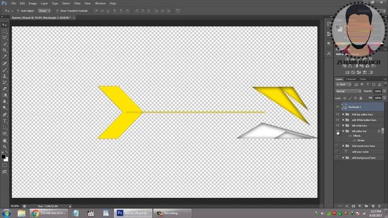Select the Lasso tool
Viewport: 388px width, 218px height.
[x=4, y=38]
